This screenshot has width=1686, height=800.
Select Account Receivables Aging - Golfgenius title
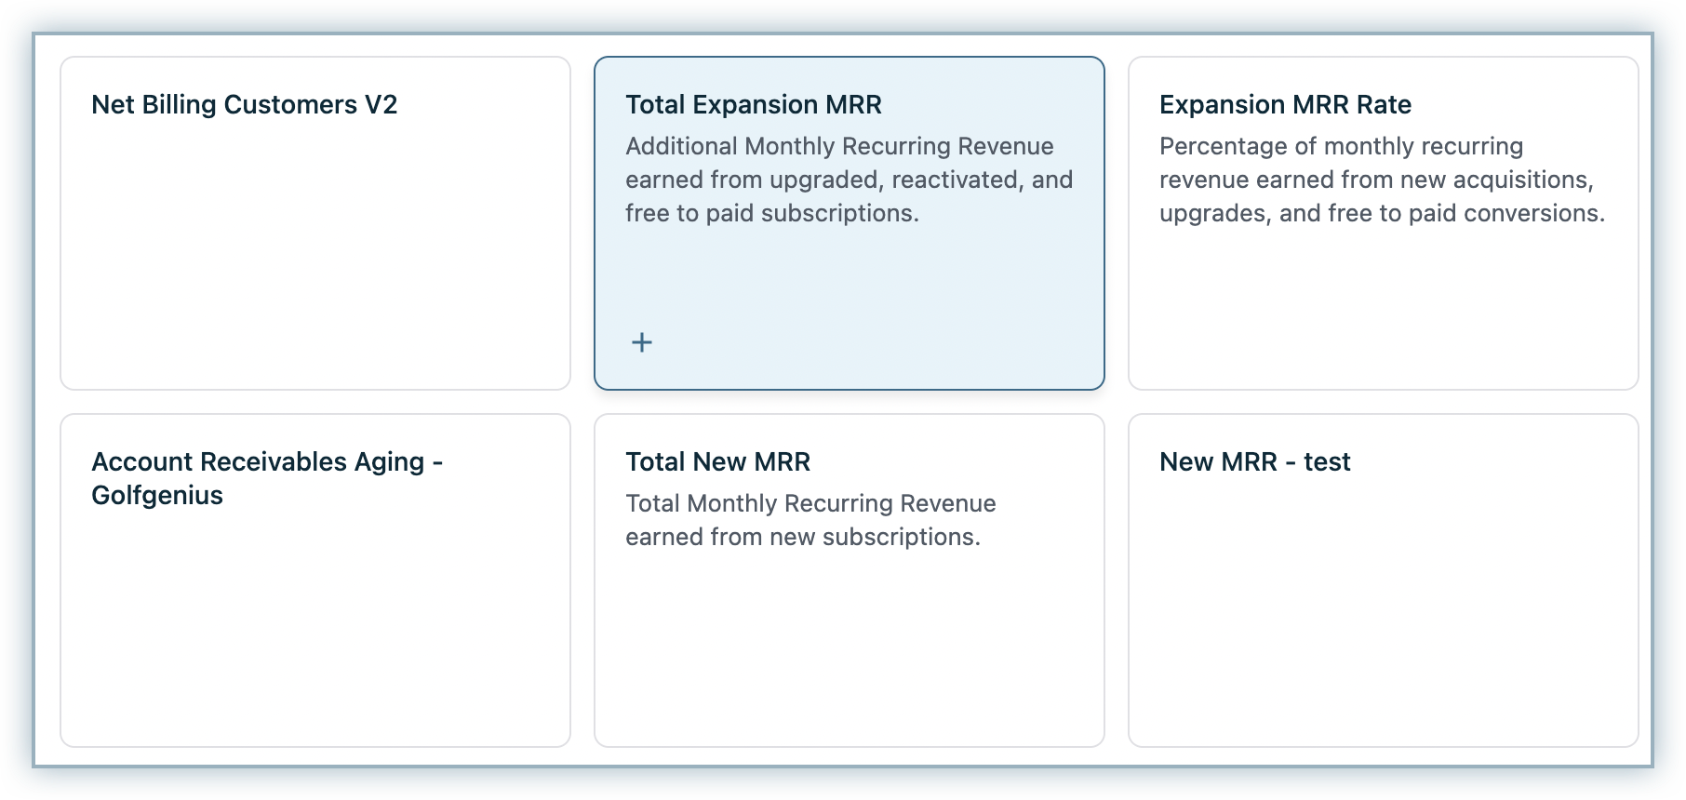click(267, 462)
